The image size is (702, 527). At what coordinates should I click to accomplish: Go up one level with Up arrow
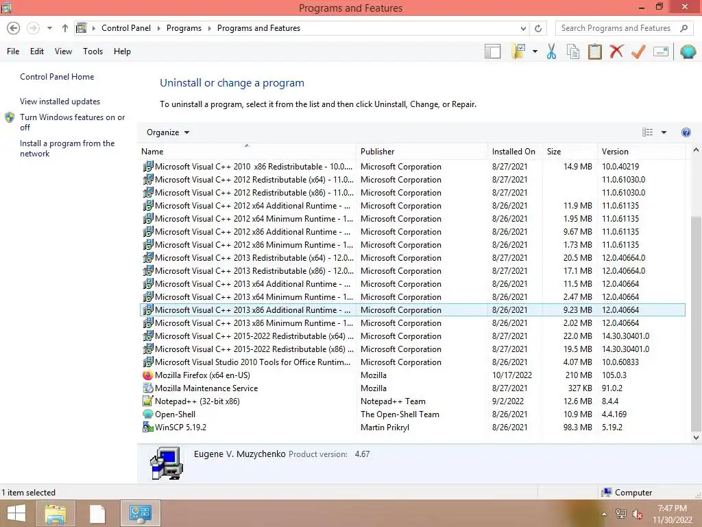65,28
